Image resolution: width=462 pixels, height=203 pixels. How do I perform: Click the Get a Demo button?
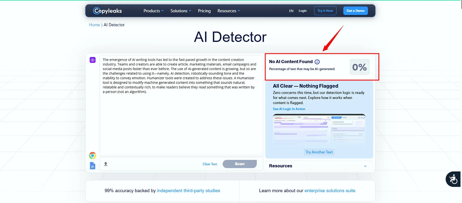click(x=355, y=11)
